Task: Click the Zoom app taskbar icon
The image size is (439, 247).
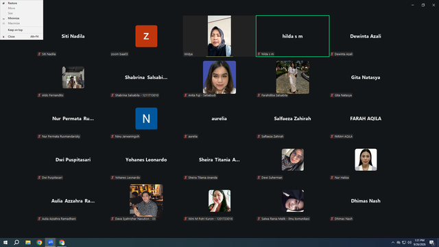Action: [x=50, y=242]
